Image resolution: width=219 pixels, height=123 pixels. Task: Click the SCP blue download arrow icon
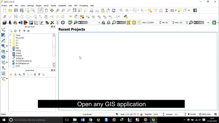pyautogui.click(x=10, y=23)
